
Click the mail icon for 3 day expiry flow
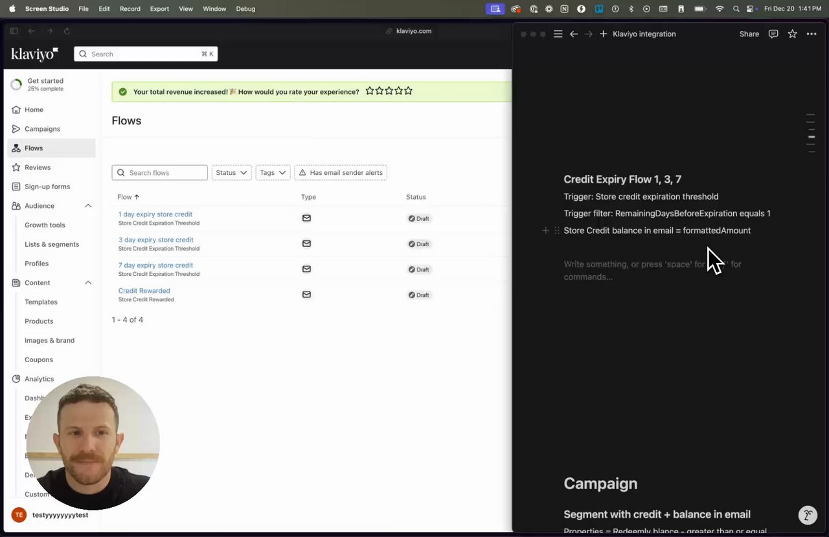point(306,244)
